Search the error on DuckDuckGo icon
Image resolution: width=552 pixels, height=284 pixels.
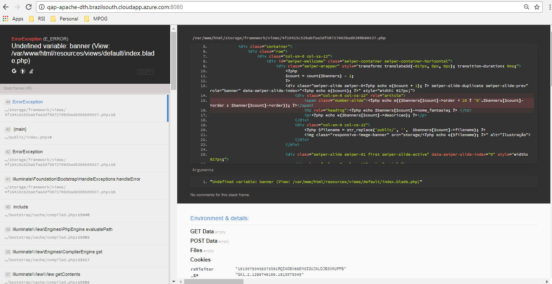23,71
